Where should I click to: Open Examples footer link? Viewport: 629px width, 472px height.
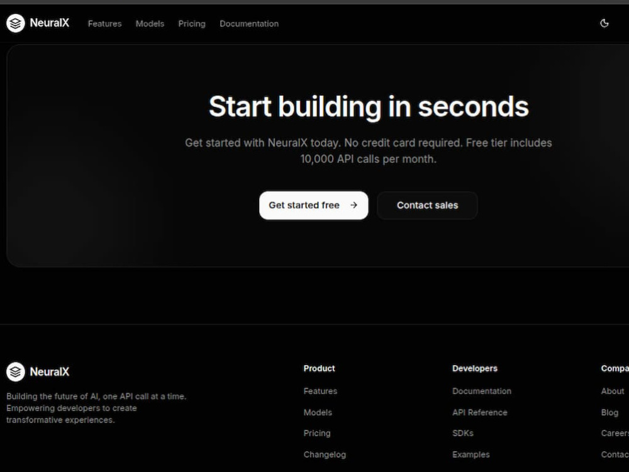click(x=471, y=454)
